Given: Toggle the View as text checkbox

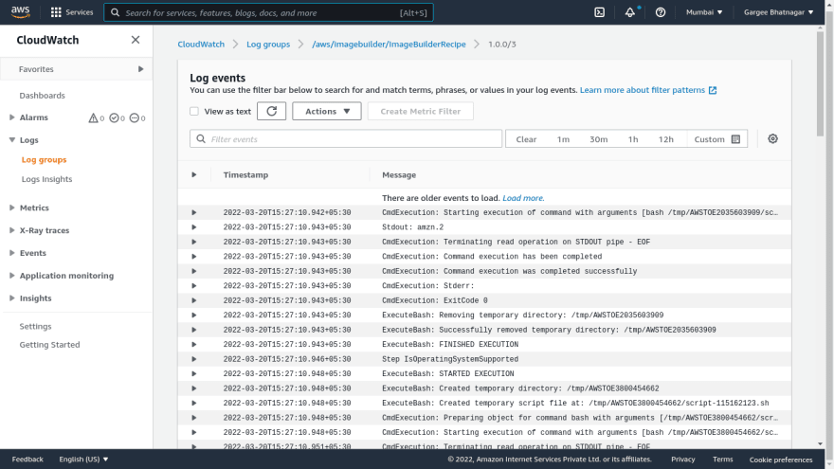Looking at the screenshot, I should click(194, 111).
